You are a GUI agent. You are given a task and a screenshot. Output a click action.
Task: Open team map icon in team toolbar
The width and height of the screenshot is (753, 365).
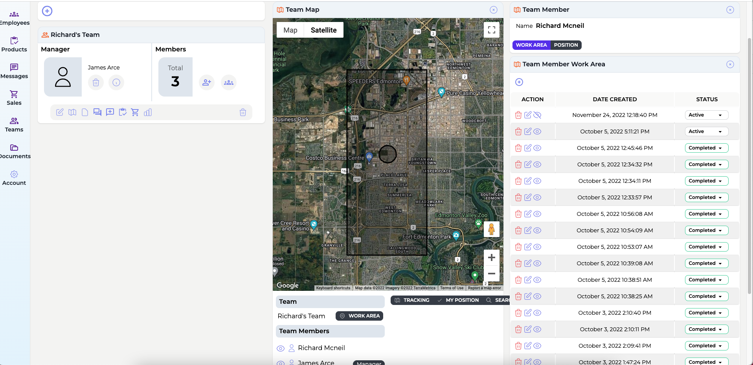[72, 112]
